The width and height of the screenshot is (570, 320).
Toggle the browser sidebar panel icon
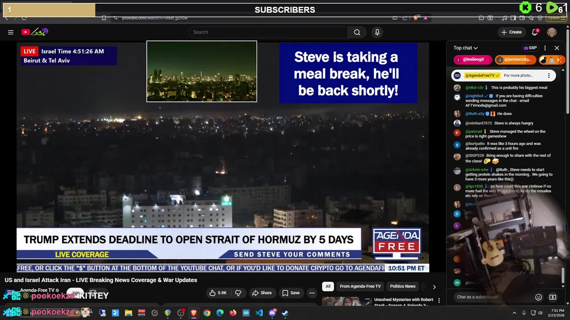513,18
